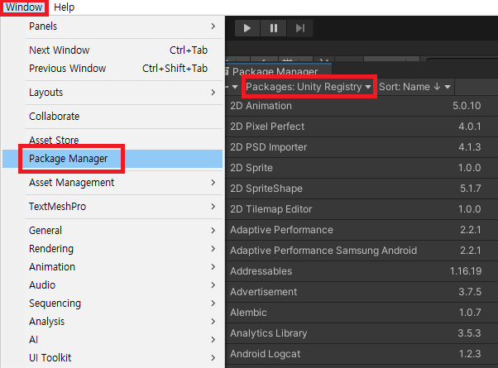Image resolution: width=498 pixels, height=368 pixels.
Task: Select the Advertisement package
Action: pos(362,291)
